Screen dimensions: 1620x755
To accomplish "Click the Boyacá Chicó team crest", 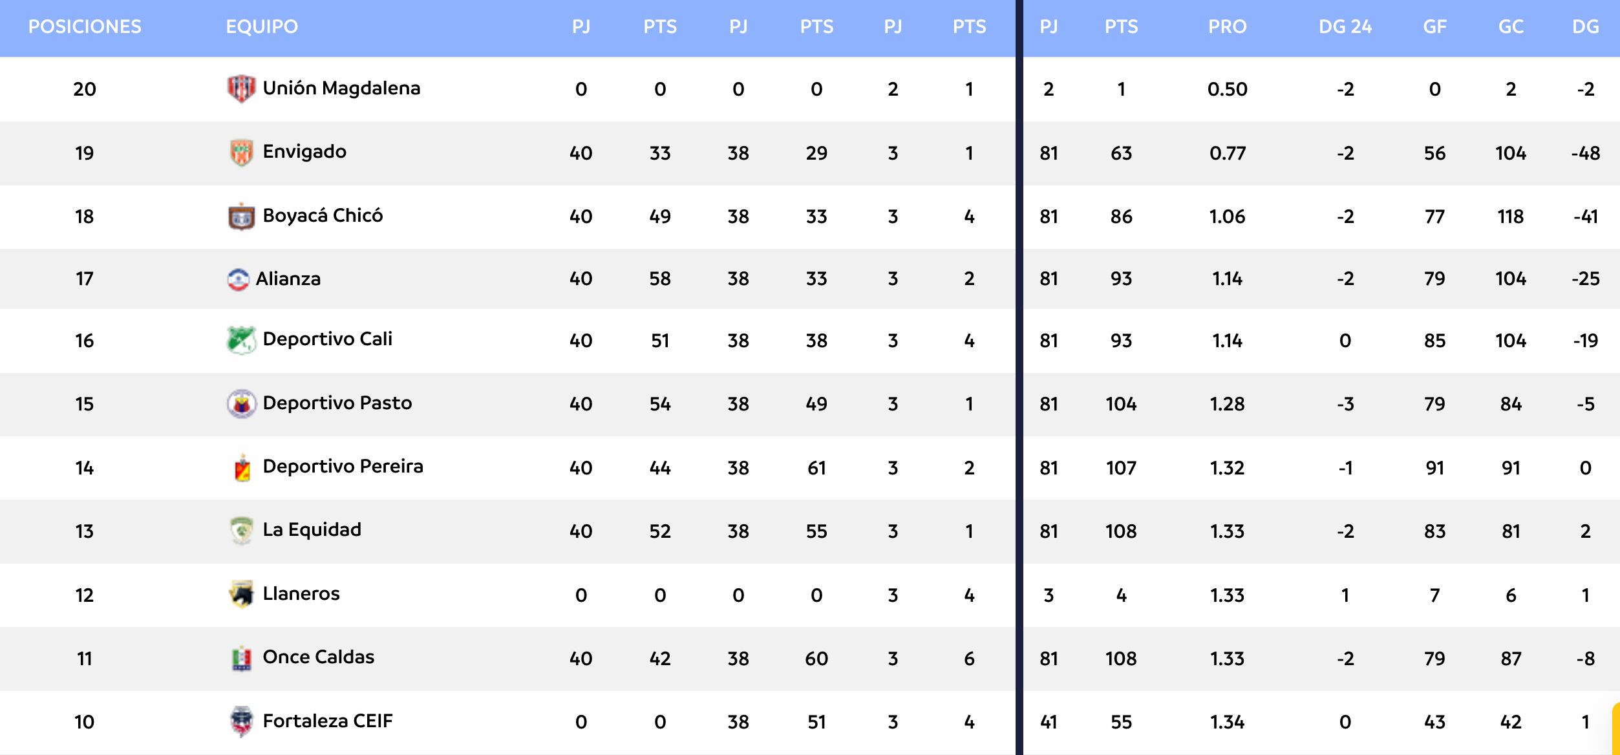I will point(241,217).
